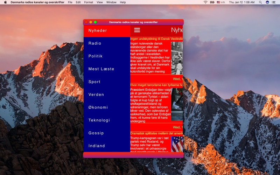Image resolution: width=280 pixels, height=175 pixels.
Task: Click the American flag thumbnail
Action: pos(177,144)
